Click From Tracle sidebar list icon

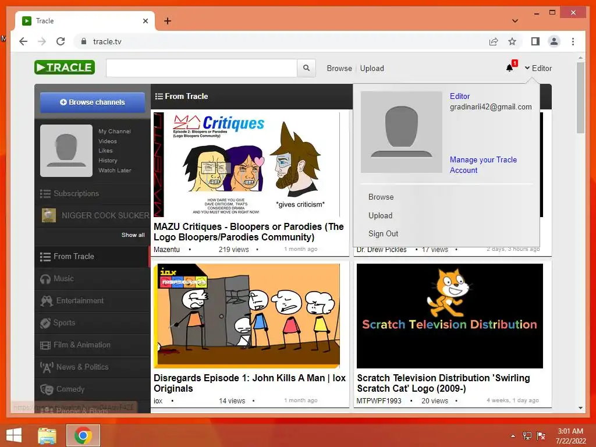(45, 257)
